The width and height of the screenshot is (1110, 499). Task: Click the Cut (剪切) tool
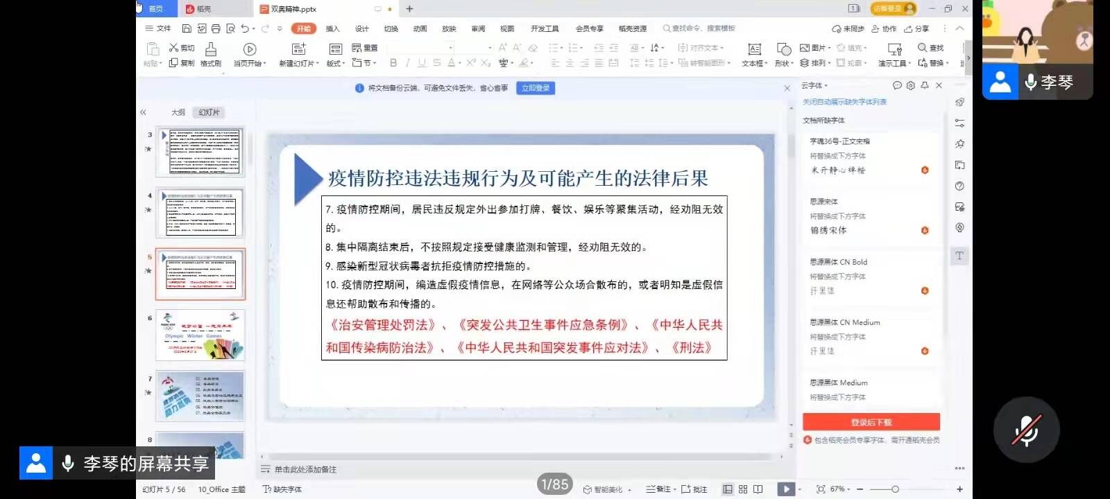click(182, 48)
